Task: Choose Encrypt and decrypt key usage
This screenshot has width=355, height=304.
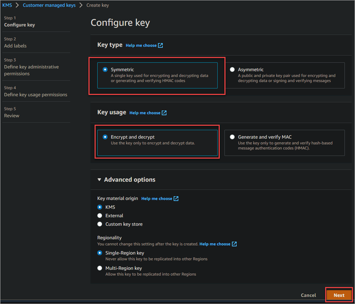Action: (105, 137)
